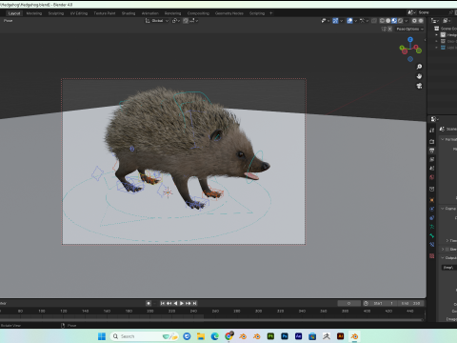This screenshot has width=457, height=343.
Task: Jump to the timeline start frame
Action: (163, 303)
